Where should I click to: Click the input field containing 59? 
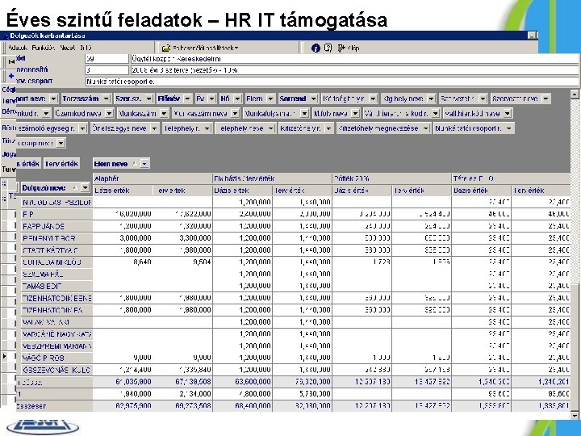point(107,59)
